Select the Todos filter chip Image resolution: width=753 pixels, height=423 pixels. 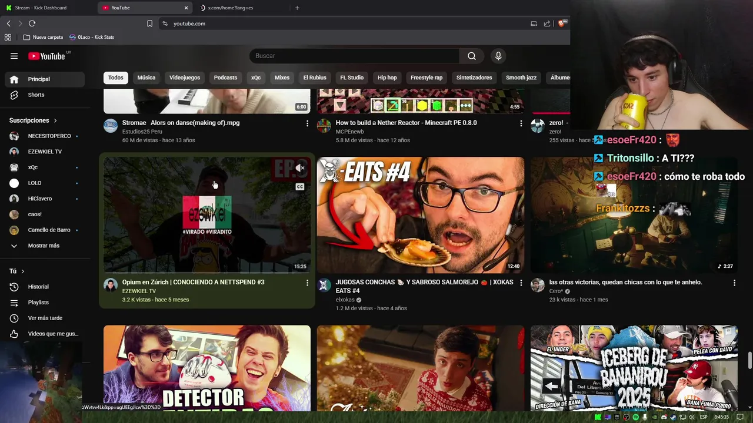116,78
